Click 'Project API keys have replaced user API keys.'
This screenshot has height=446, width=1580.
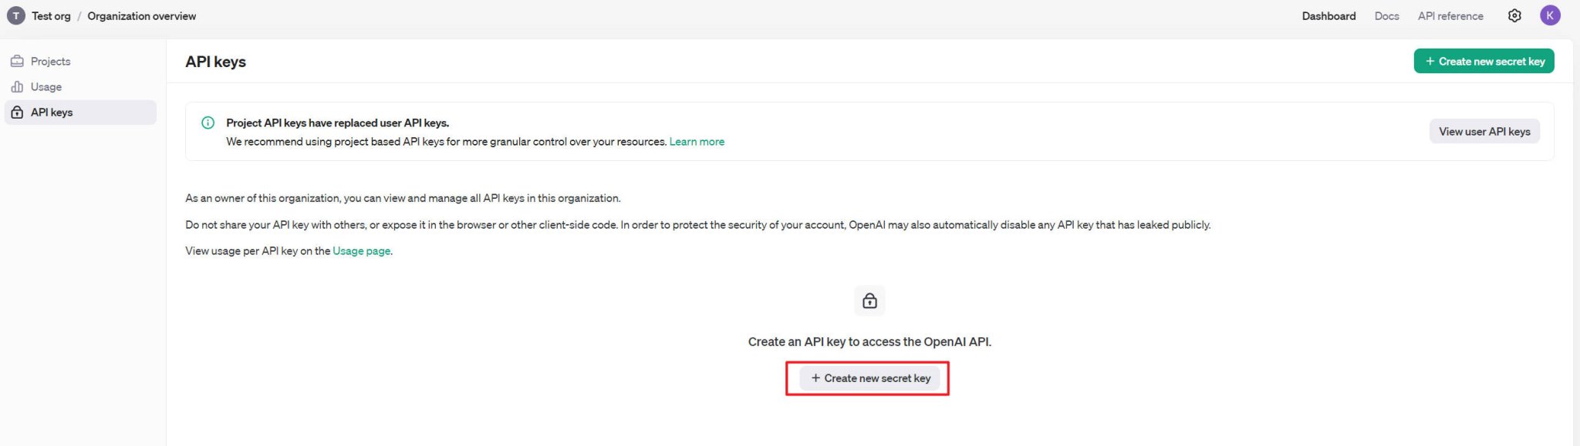tap(337, 122)
